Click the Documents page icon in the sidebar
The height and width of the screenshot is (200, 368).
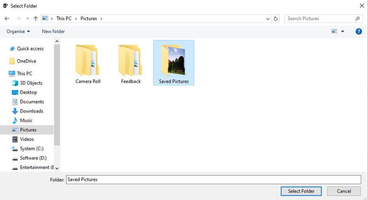(x=15, y=102)
